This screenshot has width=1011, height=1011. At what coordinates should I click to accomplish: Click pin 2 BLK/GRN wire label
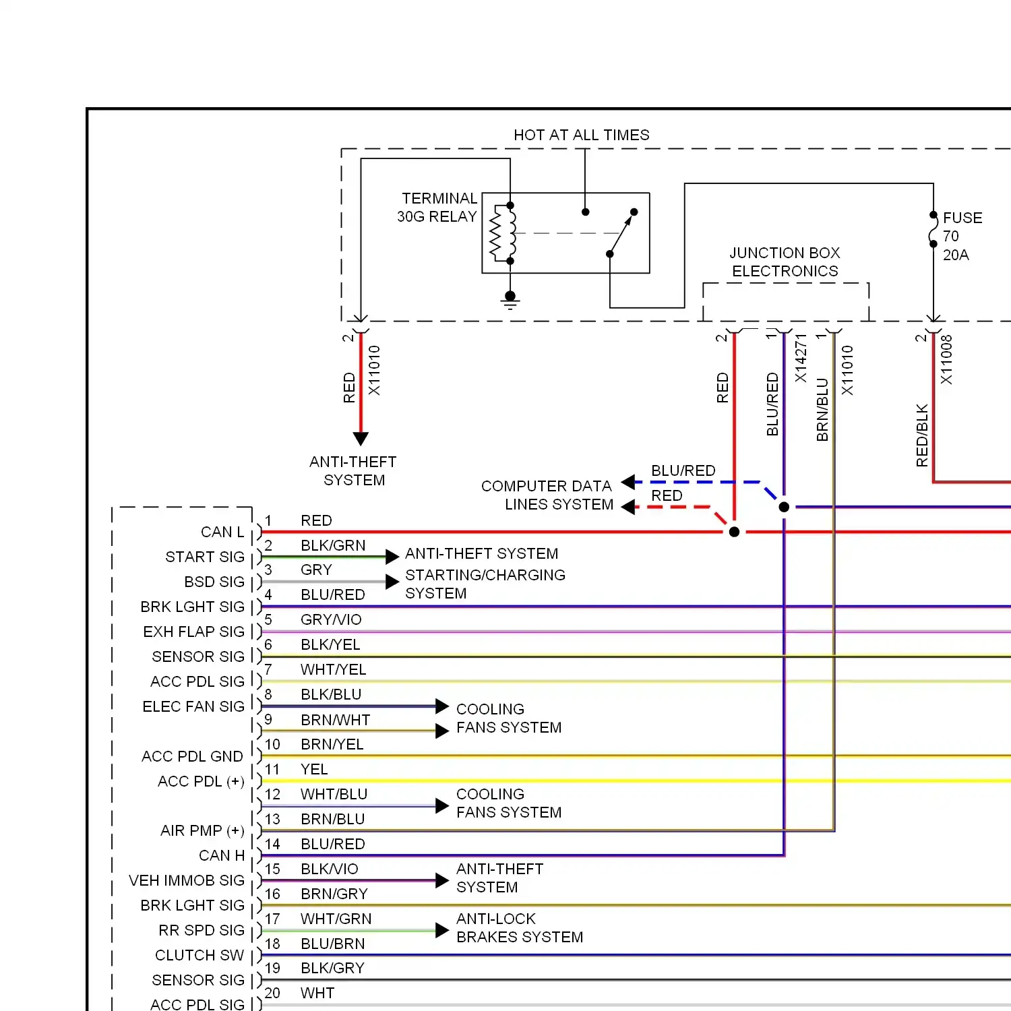click(333, 545)
